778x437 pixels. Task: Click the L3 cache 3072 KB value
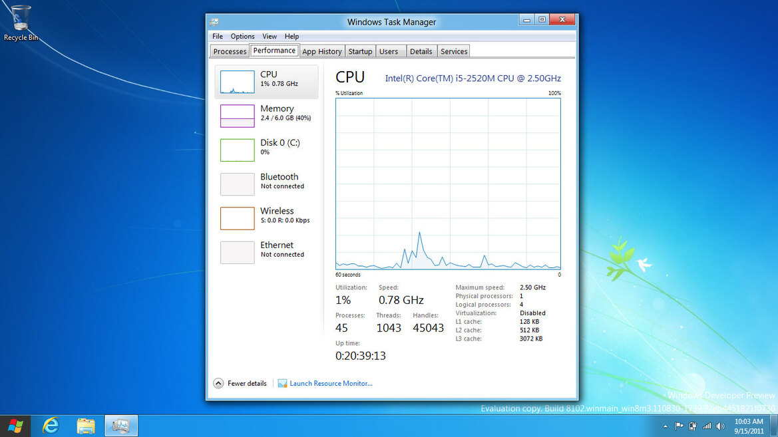[x=531, y=339]
